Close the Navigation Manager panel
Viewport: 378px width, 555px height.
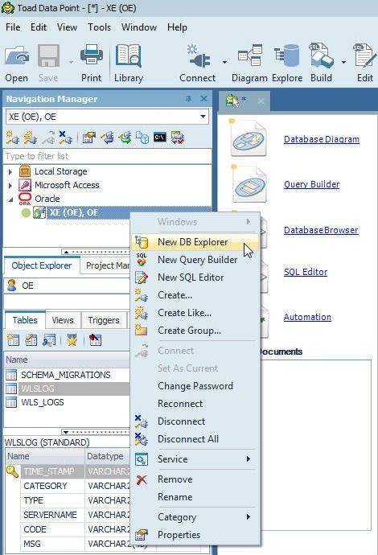pos(203,99)
